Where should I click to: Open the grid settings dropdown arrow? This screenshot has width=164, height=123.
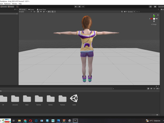55,12
